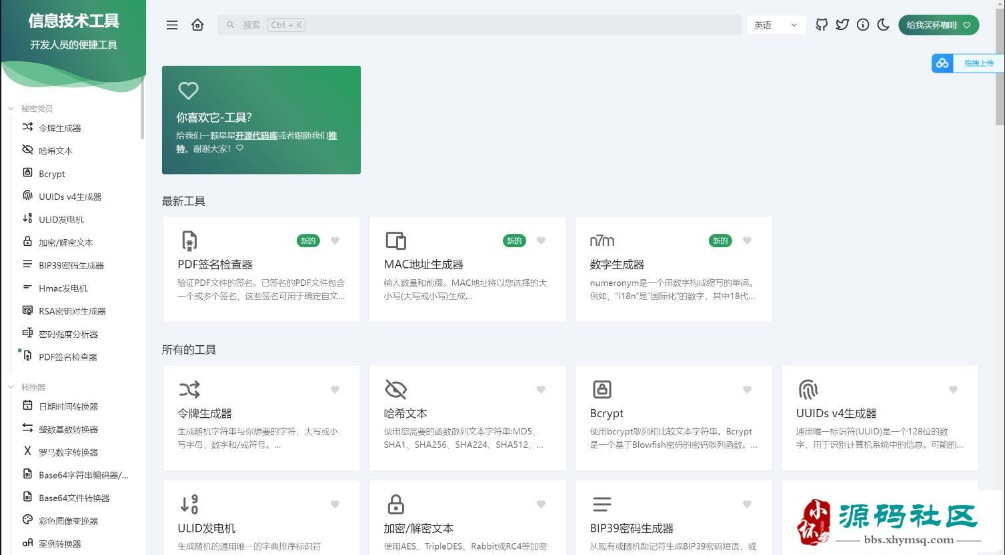
Task: Toggle dark mode moon icon
Action: coord(884,25)
